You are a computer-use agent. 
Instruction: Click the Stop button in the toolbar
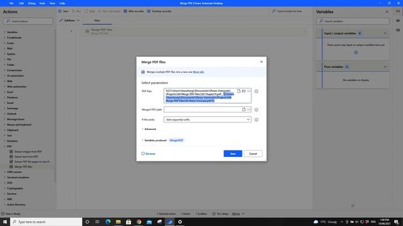pos(89,11)
